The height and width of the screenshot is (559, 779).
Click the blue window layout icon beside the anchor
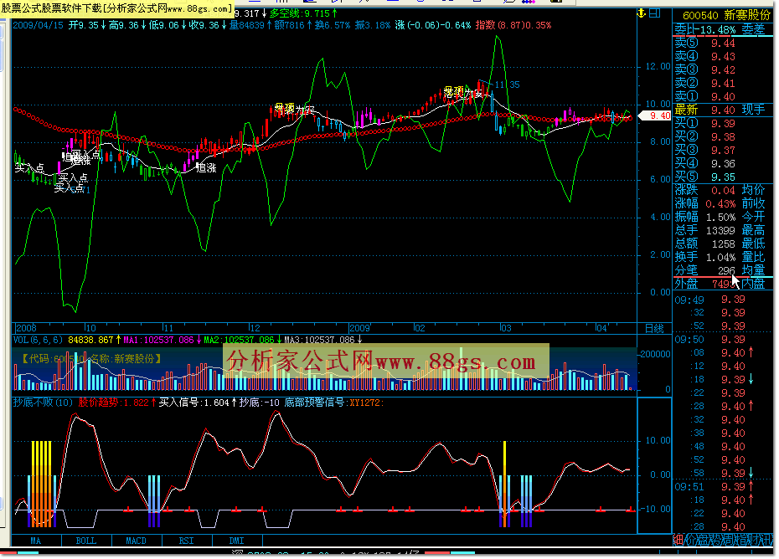click(x=654, y=13)
